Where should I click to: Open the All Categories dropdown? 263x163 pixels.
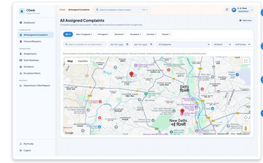183,45
